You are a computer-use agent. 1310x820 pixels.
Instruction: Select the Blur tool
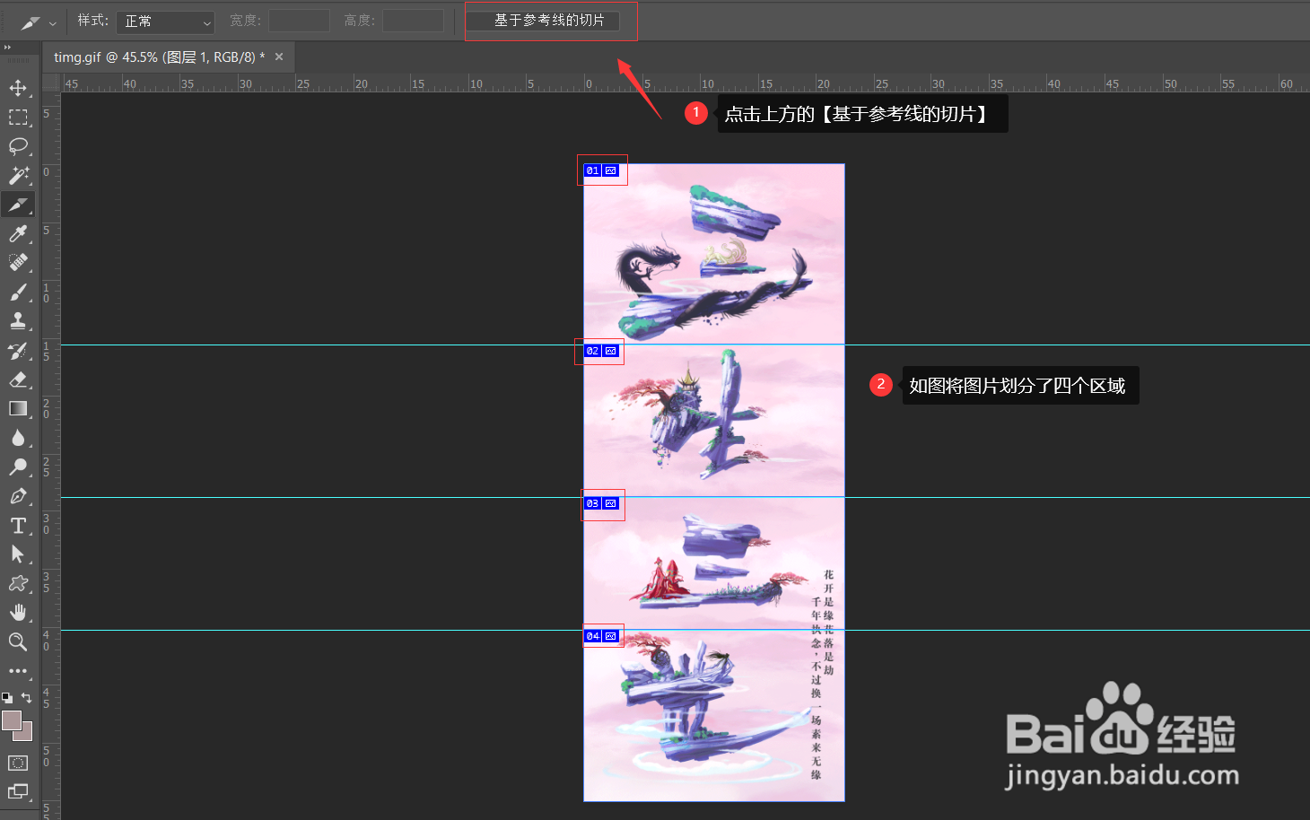point(18,438)
